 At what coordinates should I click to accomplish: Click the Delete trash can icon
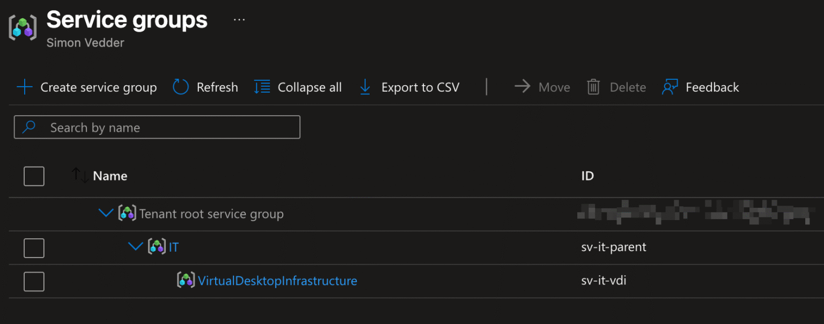594,87
